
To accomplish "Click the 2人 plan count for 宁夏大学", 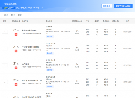I will (x=77, y=31).
